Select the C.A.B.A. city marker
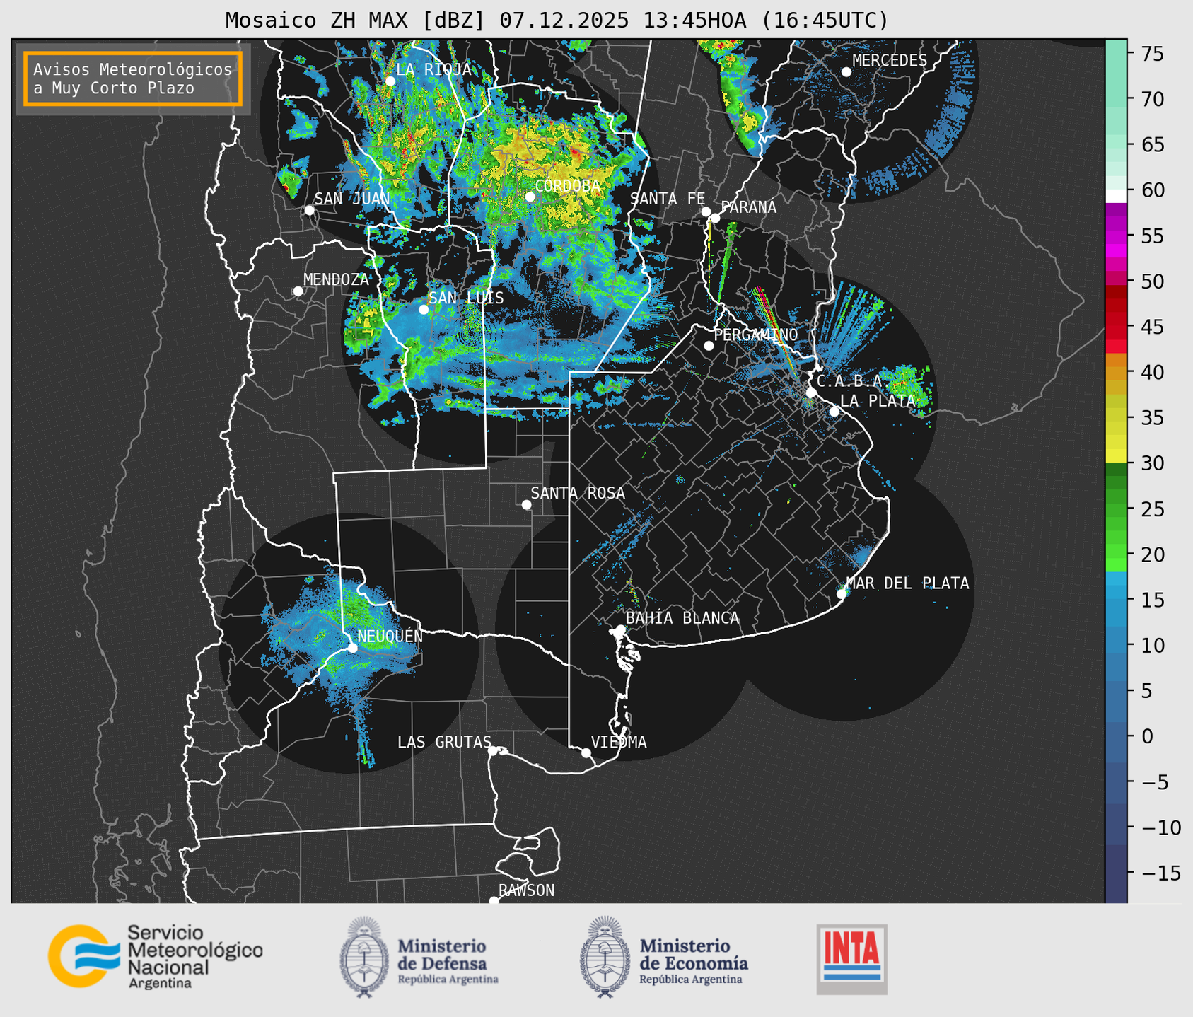This screenshot has width=1193, height=1017. coord(811,393)
